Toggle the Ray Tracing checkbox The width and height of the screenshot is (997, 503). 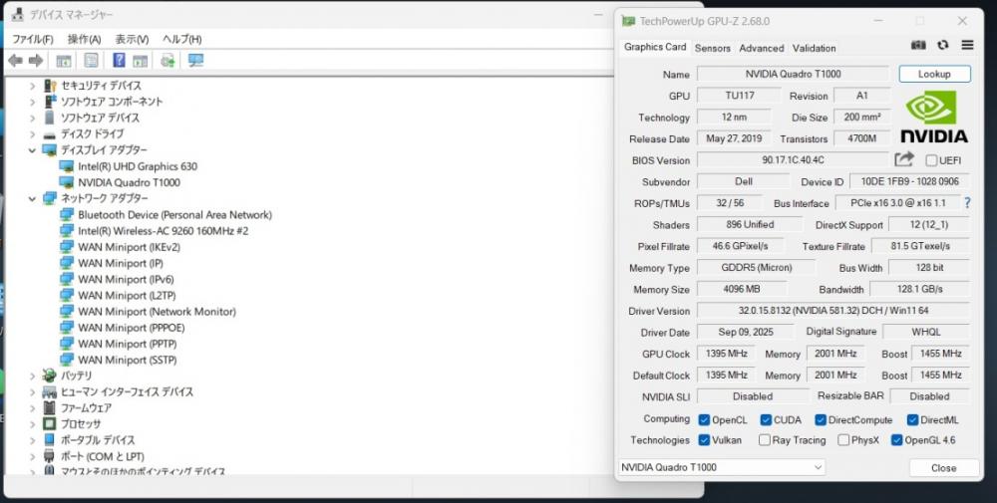pos(765,439)
